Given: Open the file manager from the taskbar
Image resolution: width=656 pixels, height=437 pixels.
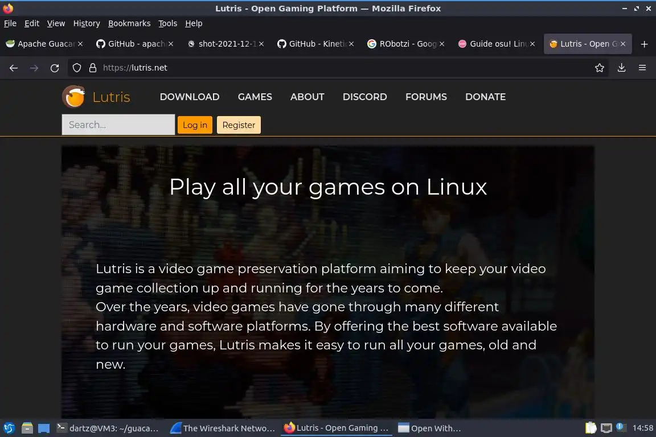Looking at the screenshot, I should [x=27, y=428].
